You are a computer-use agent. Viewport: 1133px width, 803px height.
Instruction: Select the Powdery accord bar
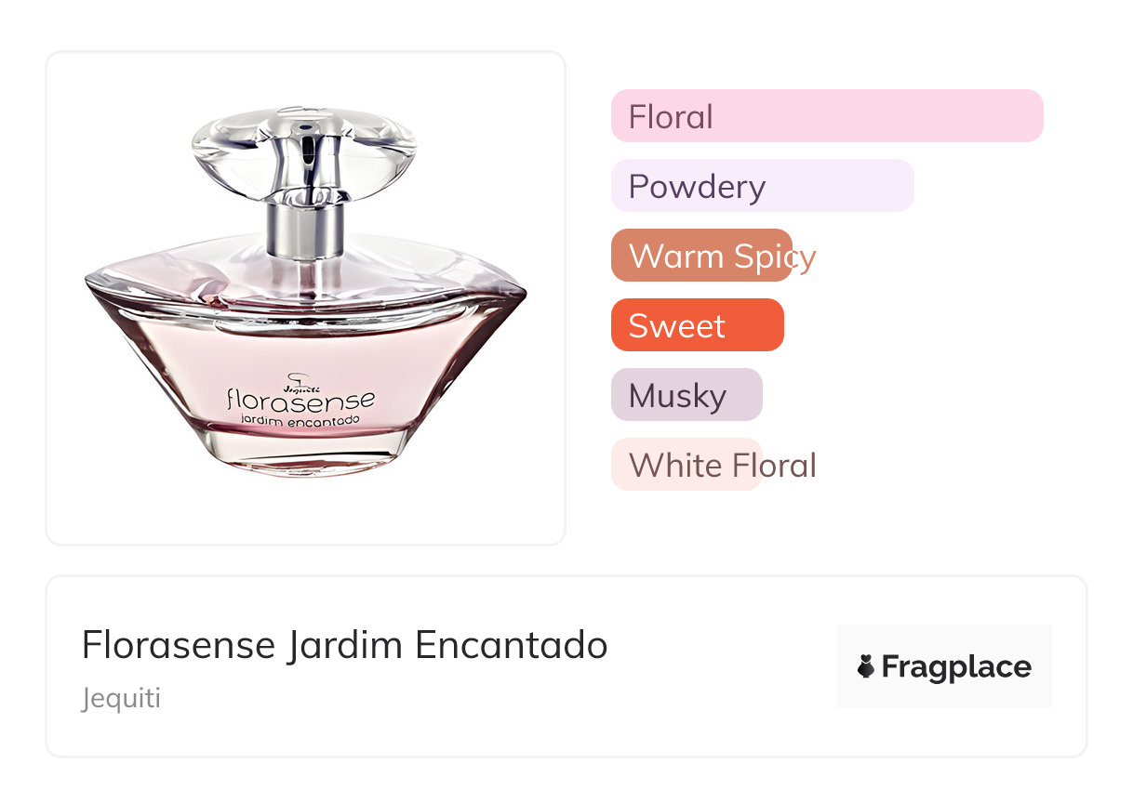(x=763, y=186)
